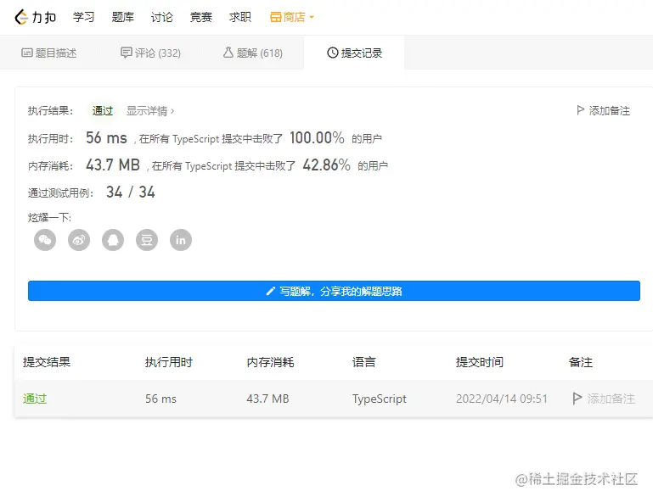Open the 学习 menu

(84, 17)
